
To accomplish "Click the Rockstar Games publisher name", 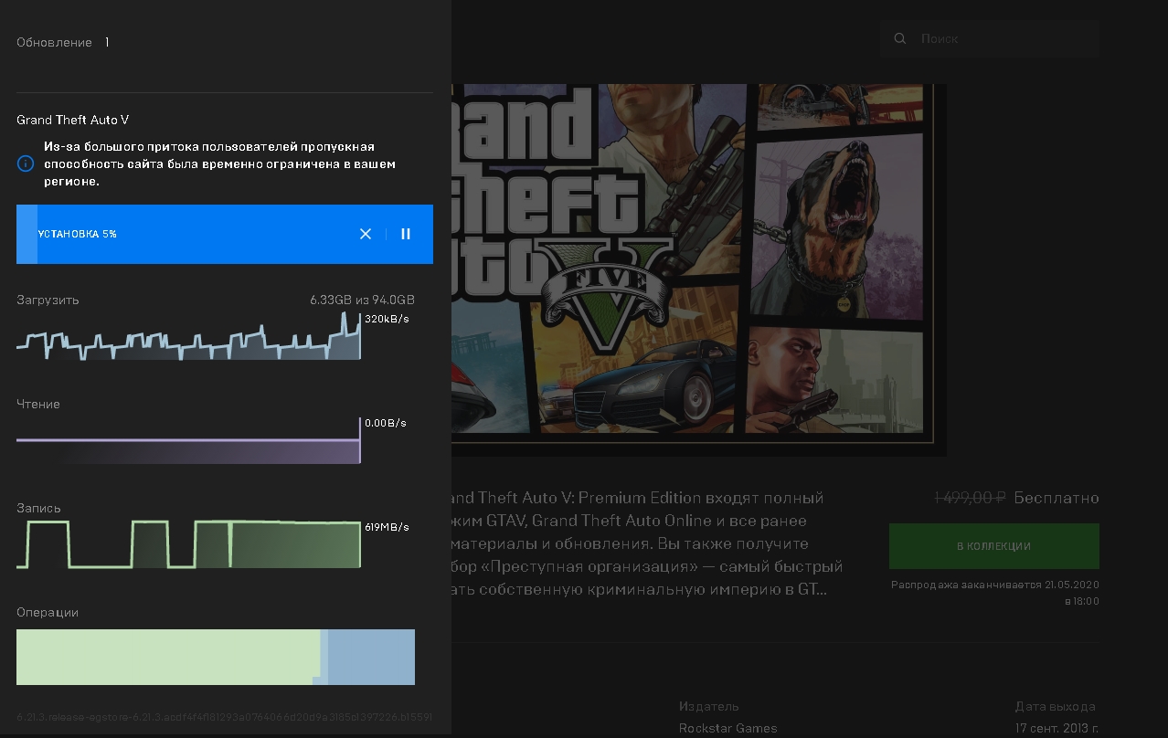I will [x=727, y=728].
